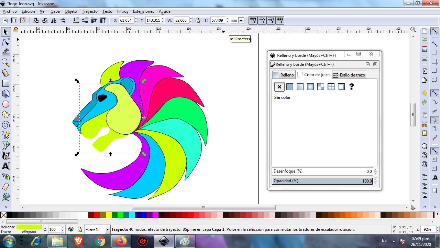The height and width of the screenshot is (248, 440).
Task: Increase the Y position value
Action: pos(163,19)
